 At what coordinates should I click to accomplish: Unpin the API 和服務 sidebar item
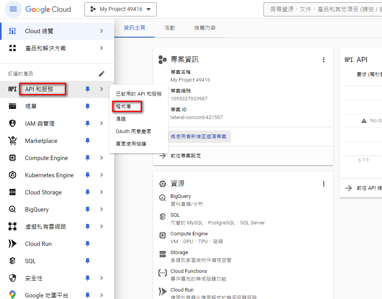[x=87, y=89]
